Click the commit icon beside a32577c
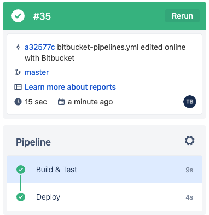 [18, 47]
